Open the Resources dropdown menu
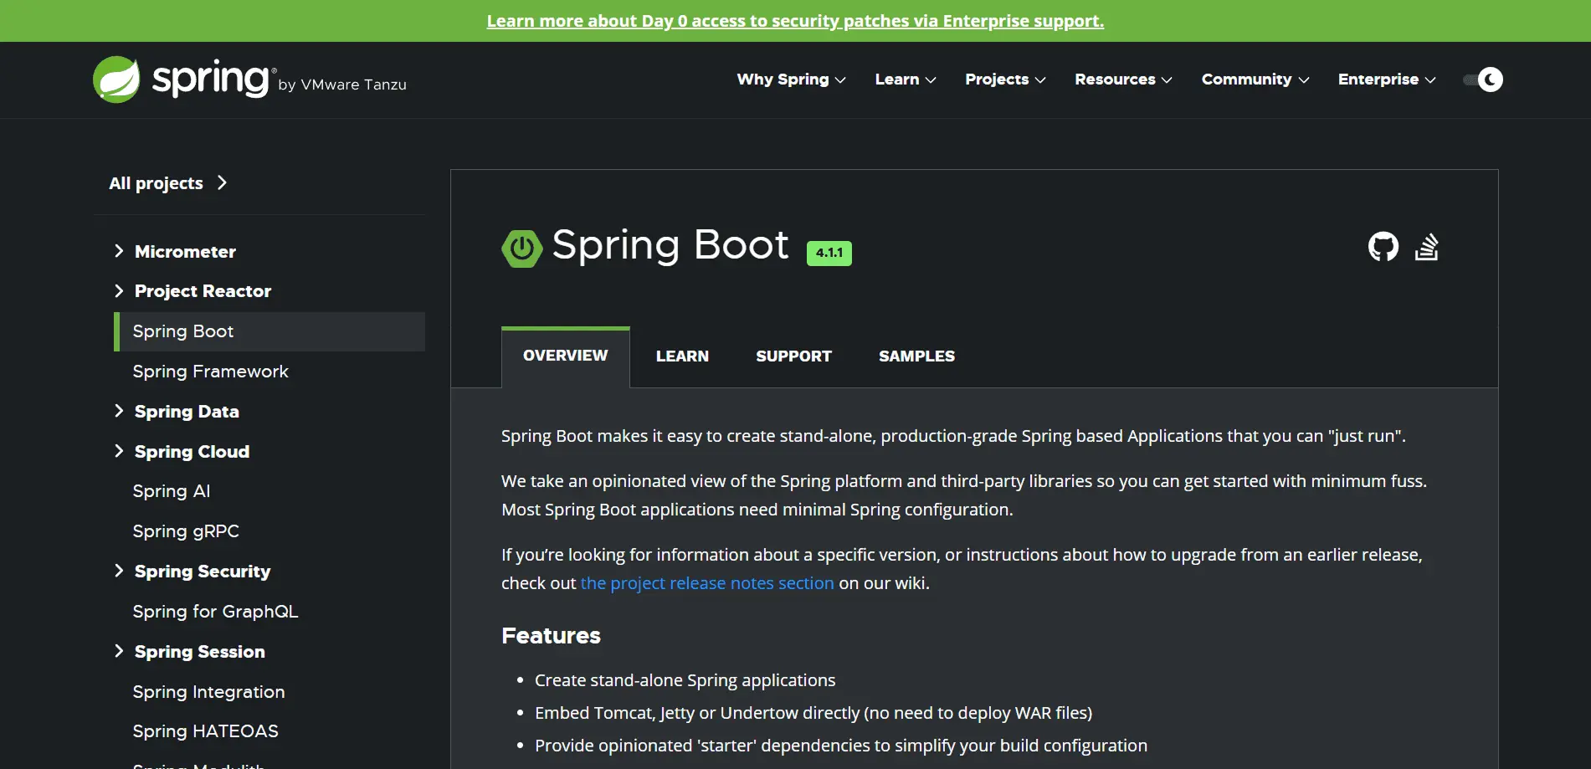 click(1123, 79)
